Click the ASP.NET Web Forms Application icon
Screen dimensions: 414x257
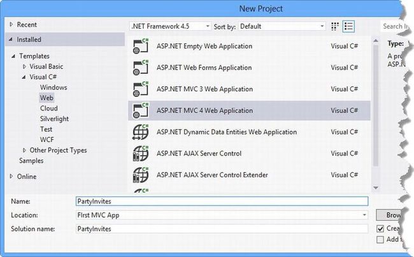(x=141, y=68)
